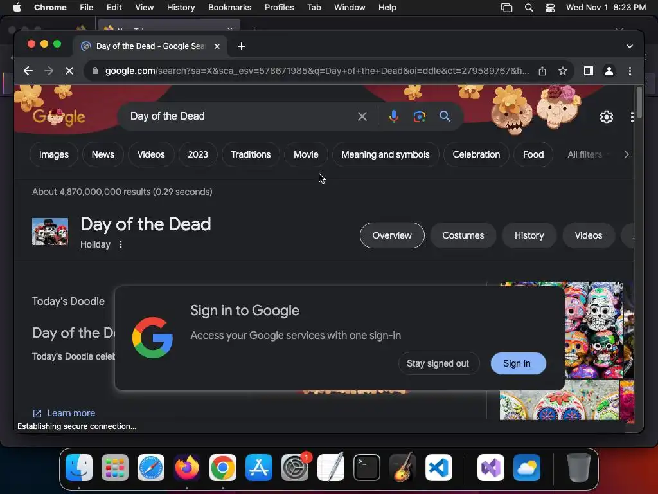The width and height of the screenshot is (658, 494).
Task: Open the lower sugar skull image thumbnail
Action: (559, 400)
